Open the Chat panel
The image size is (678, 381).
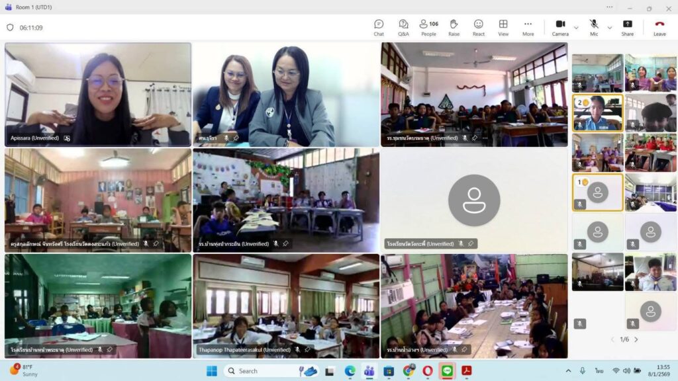click(379, 27)
